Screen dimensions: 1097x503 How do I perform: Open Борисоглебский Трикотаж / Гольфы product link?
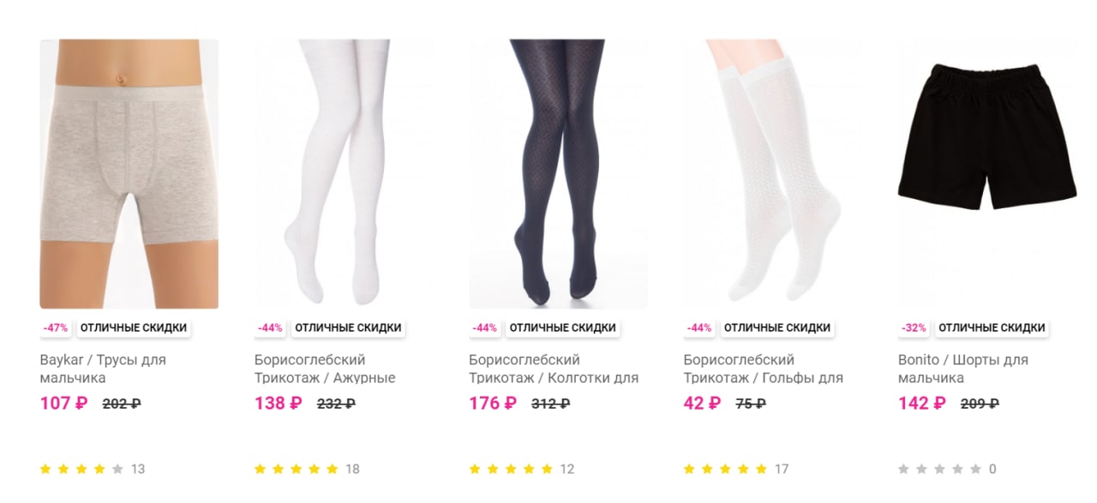(764, 368)
